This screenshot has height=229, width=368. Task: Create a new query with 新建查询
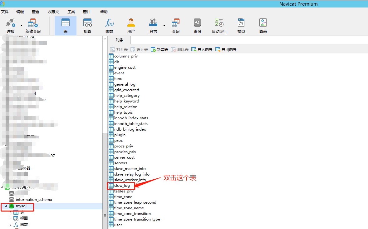(x=33, y=26)
